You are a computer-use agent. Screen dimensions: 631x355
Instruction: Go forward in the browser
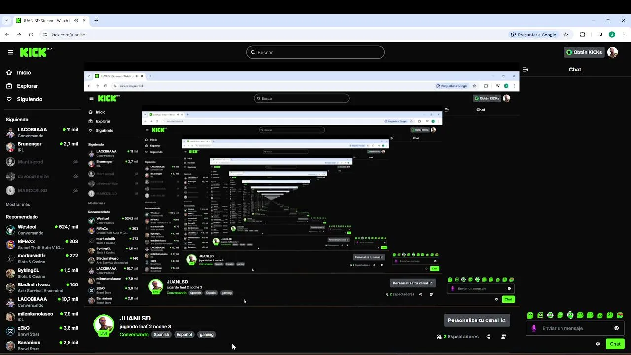pyautogui.click(x=19, y=35)
